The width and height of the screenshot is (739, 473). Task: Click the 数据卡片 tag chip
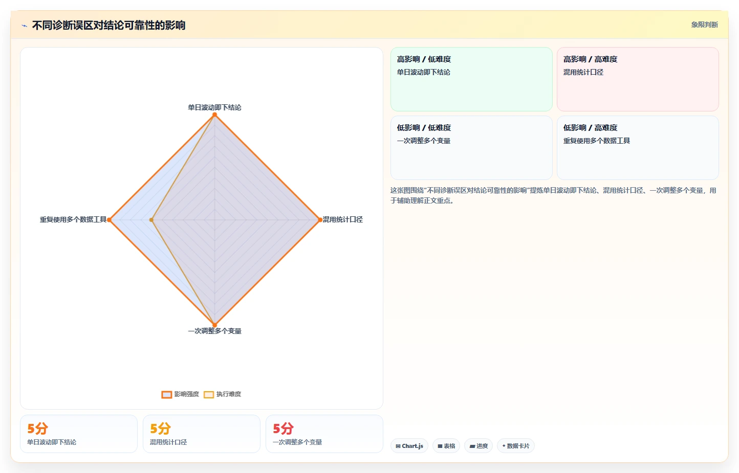pos(516,446)
